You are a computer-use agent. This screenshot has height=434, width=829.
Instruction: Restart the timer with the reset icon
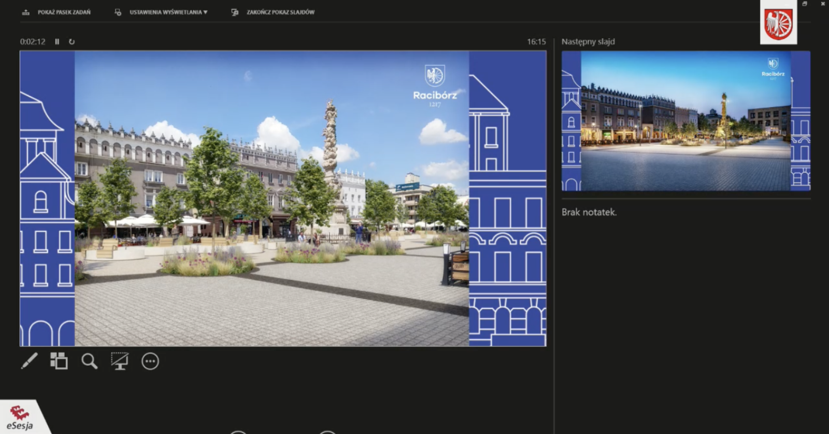point(72,41)
